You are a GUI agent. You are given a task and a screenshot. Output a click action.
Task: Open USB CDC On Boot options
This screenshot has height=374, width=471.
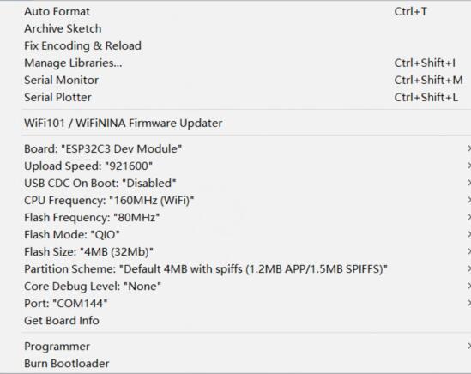click(245, 183)
